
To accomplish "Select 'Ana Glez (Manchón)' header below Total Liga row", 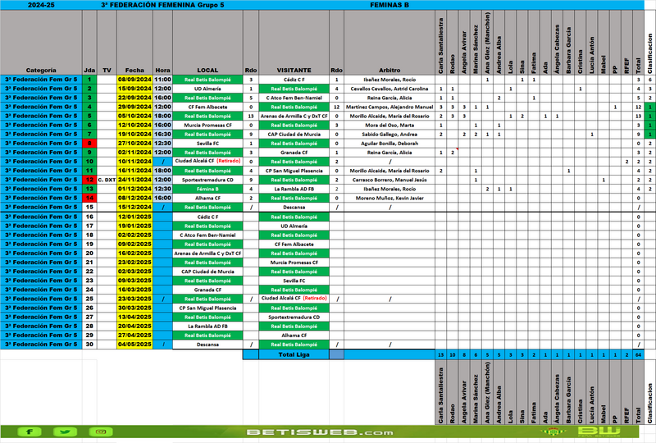I will [487, 393].
